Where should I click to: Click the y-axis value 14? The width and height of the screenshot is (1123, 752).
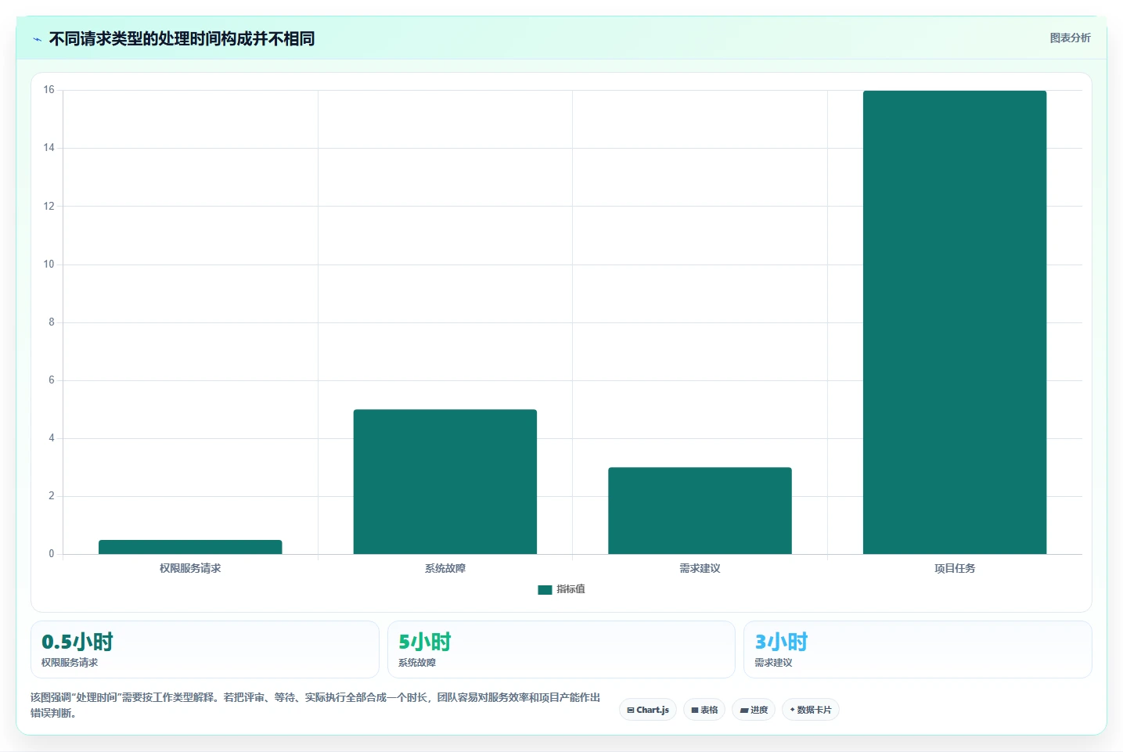49,148
